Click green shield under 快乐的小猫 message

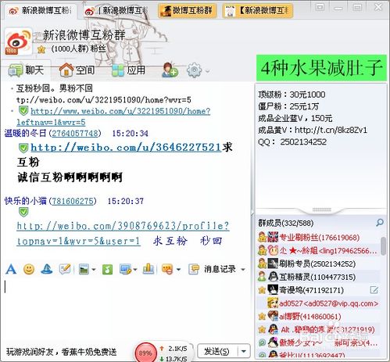(23, 212)
